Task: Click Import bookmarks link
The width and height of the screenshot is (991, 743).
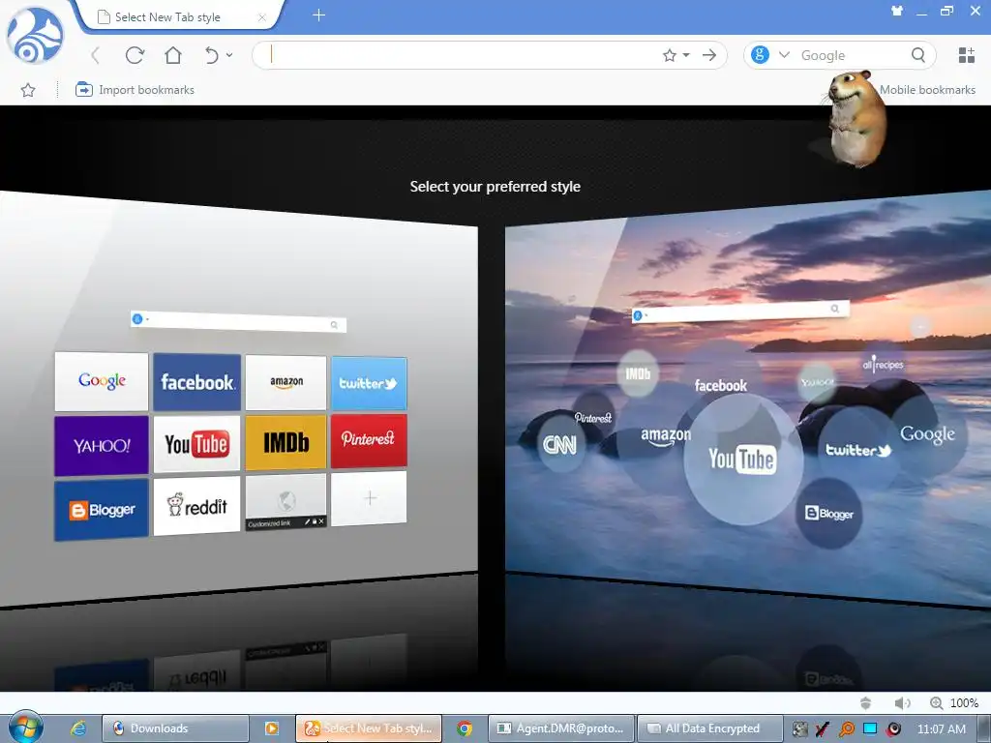Action: click(135, 90)
